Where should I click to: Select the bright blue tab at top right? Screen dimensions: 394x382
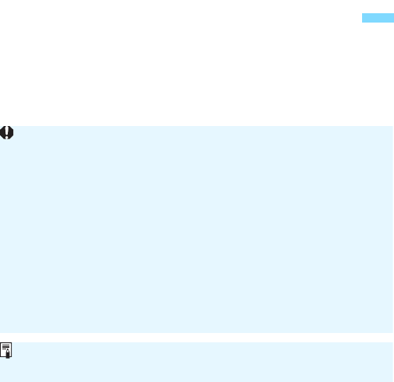[378, 18]
